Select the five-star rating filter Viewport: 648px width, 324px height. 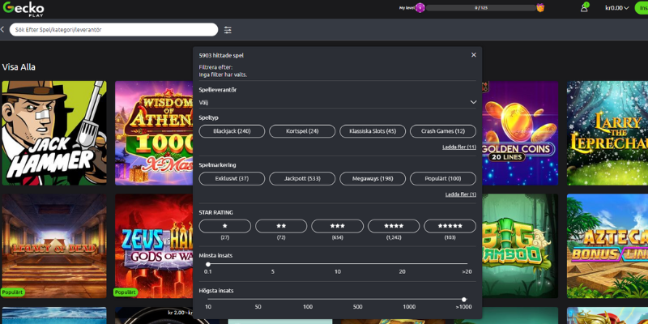pyautogui.click(x=450, y=226)
